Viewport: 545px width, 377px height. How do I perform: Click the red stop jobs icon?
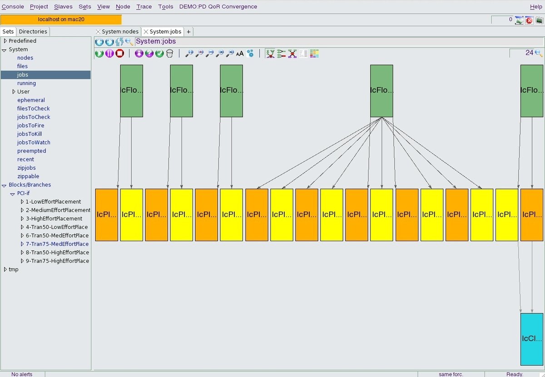coord(120,54)
